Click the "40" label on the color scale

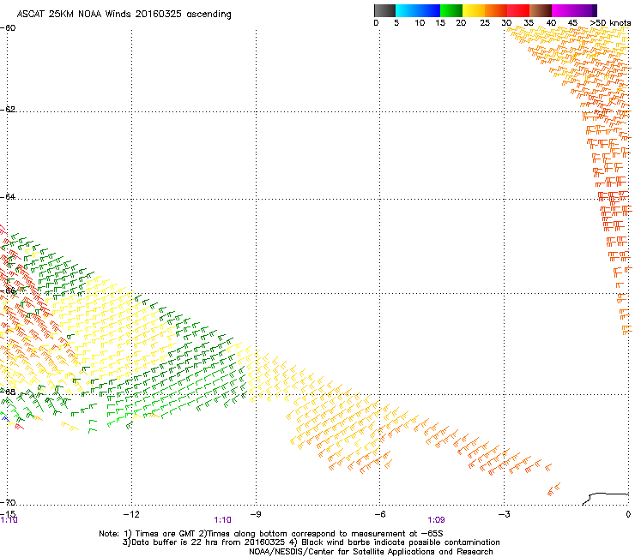(x=551, y=23)
